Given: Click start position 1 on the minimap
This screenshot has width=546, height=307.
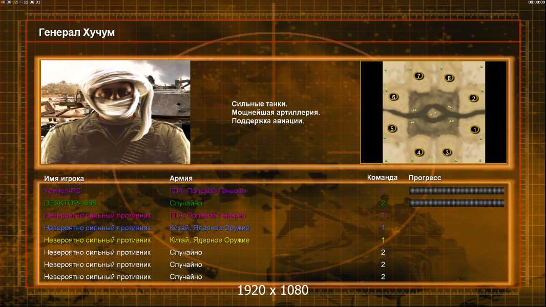Looking at the screenshot, I should [x=475, y=129].
